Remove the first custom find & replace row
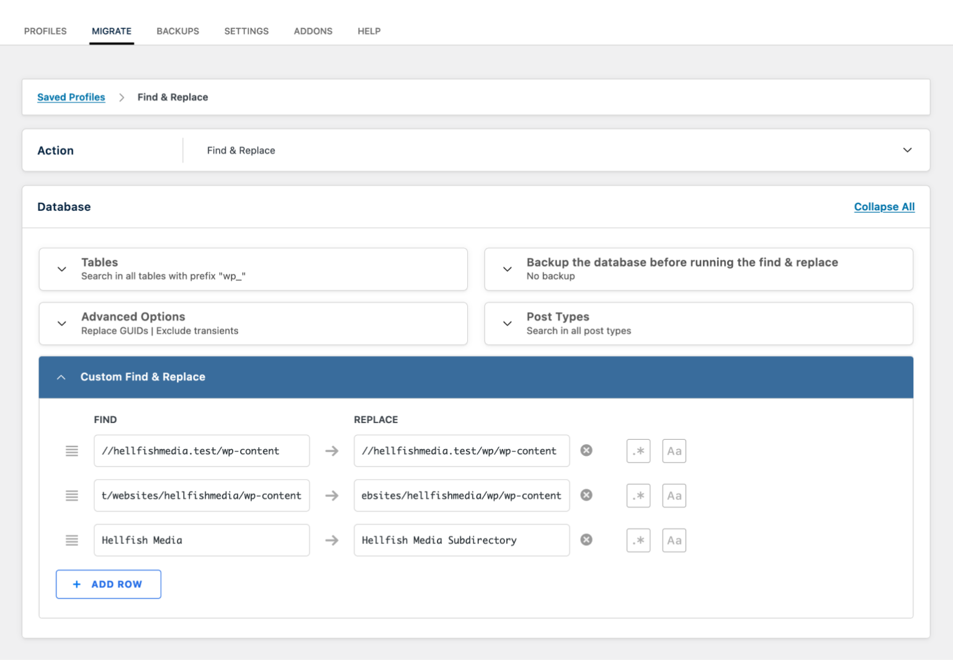 pos(586,451)
